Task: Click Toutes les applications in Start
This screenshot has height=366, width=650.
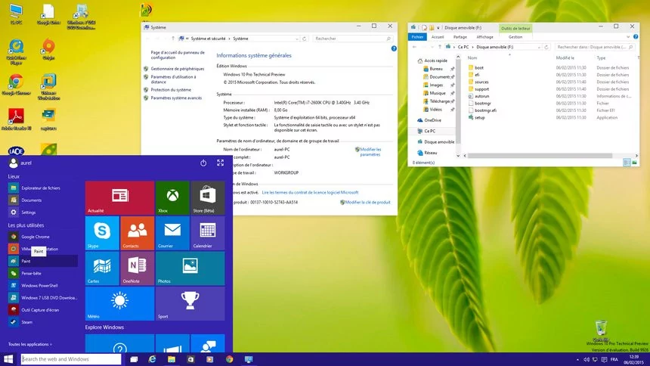Action: coord(29,344)
